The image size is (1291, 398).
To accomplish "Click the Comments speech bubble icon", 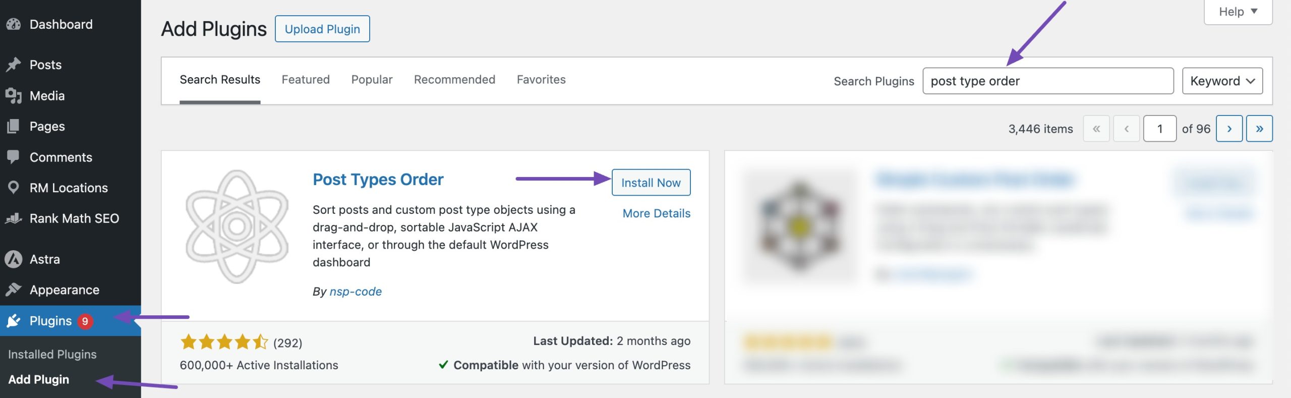I will tap(14, 157).
